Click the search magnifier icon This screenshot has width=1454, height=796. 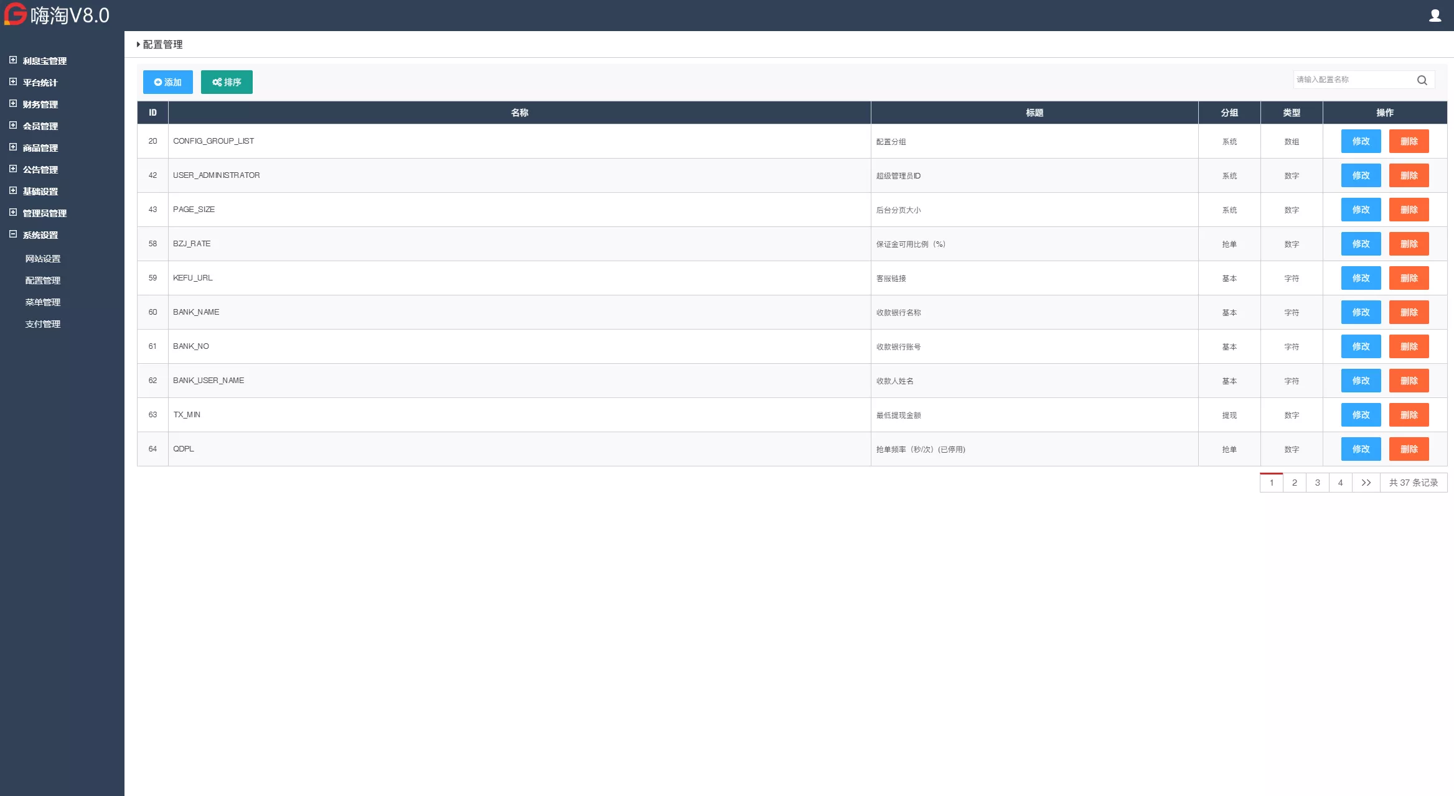(x=1422, y=80)
